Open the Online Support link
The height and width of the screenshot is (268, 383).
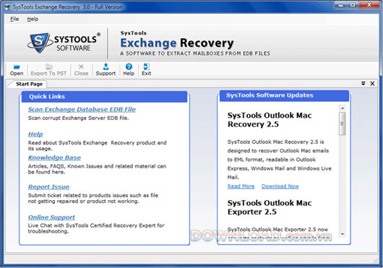pyautogui.click(x=51, y=217)
